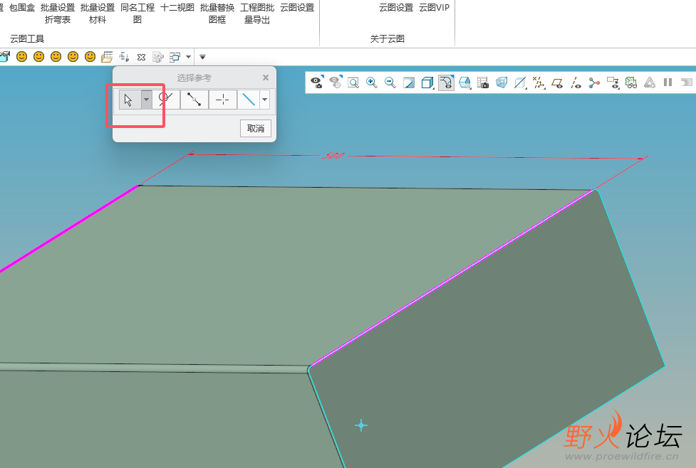Close the 选择参考 dialog

point(266,78)
